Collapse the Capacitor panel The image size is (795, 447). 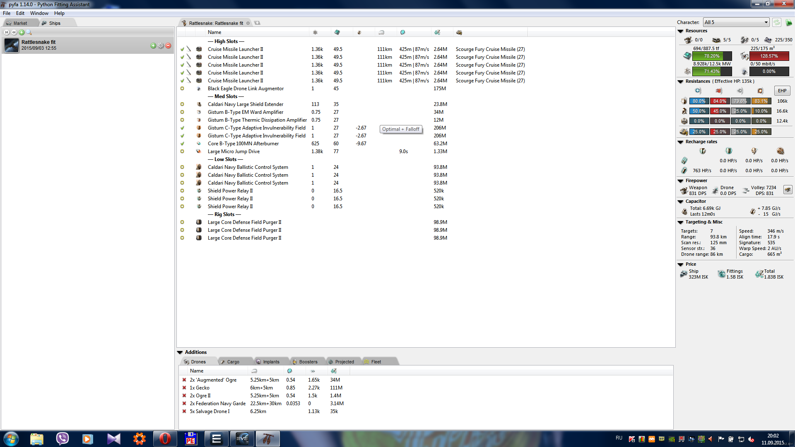coord(680,202)
